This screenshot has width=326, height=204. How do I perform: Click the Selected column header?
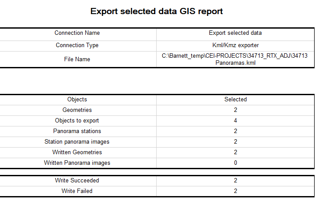click(x=235, y=100)
